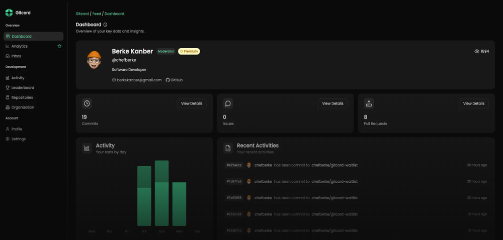Click commit hash #c31e1e6
This screenshot has height=240, width=503.
click(x=234, y=214)
